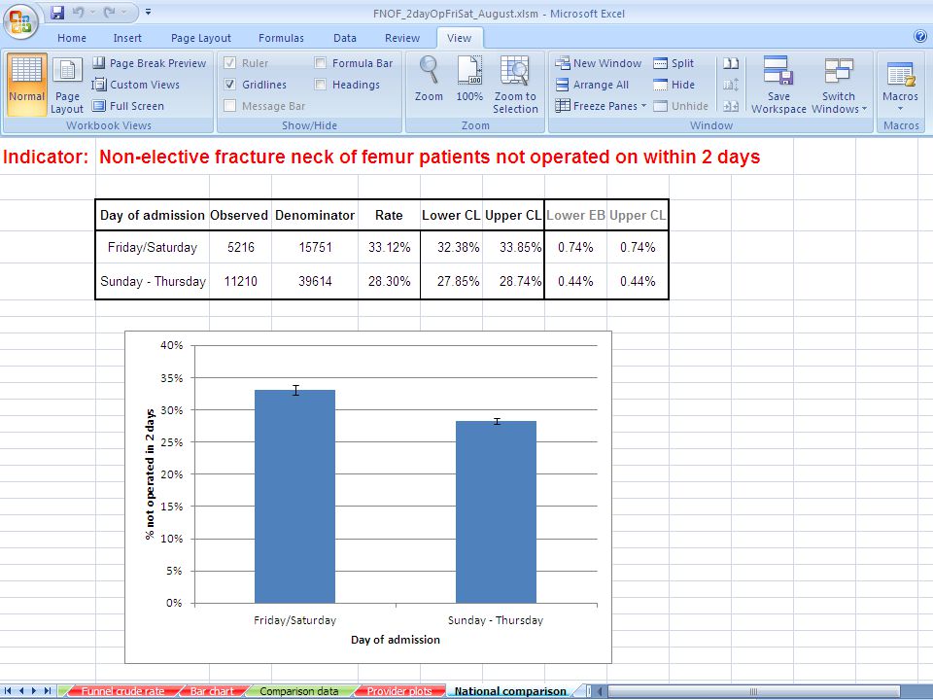
Task: Click the Macros icon
Action: (900, 74)
